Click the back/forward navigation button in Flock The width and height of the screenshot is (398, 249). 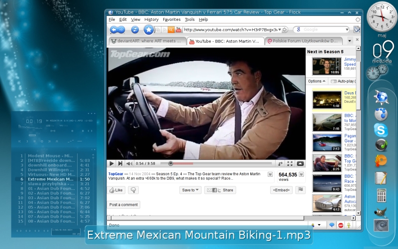point(117,30)
